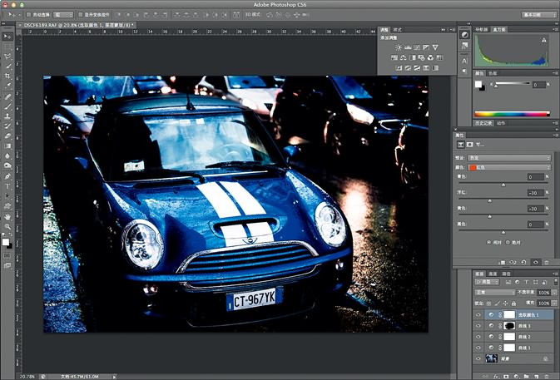The height and width of the screenshot is (380, 560).
Task: Add a Color Balance adjustment layer
Action: (404, 57)
